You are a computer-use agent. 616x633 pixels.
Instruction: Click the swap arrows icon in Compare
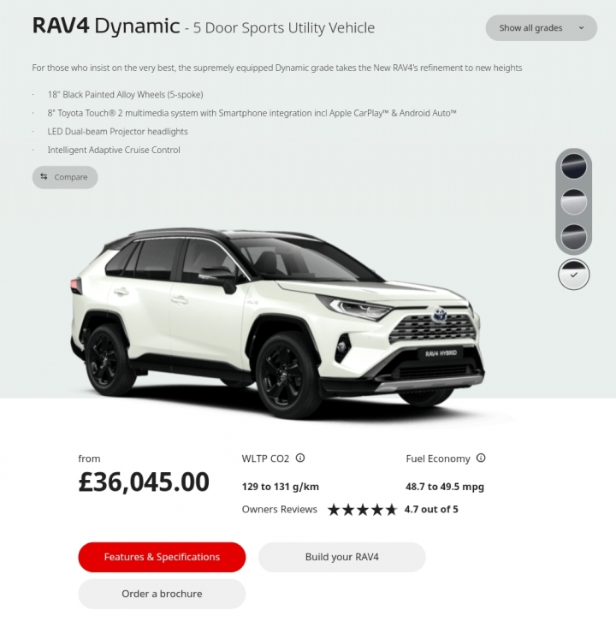click(44, 176)
